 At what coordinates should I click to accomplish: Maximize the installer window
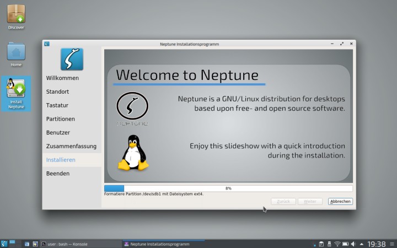[x=342, y=44]
